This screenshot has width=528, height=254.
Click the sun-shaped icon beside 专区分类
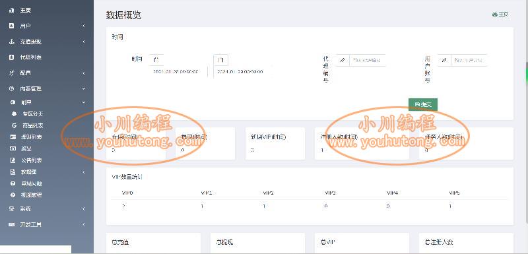point(14,113)
